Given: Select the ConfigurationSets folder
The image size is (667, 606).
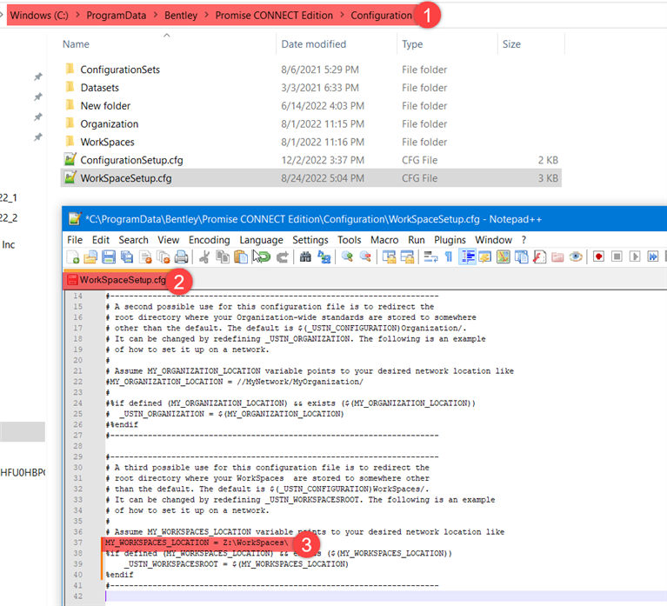Looking at the screenshot, I should click(311, 70).
